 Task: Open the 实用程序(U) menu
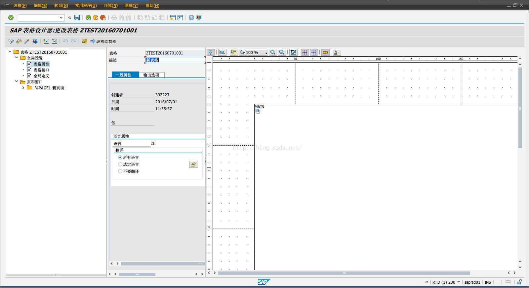(x=86, y=6)
